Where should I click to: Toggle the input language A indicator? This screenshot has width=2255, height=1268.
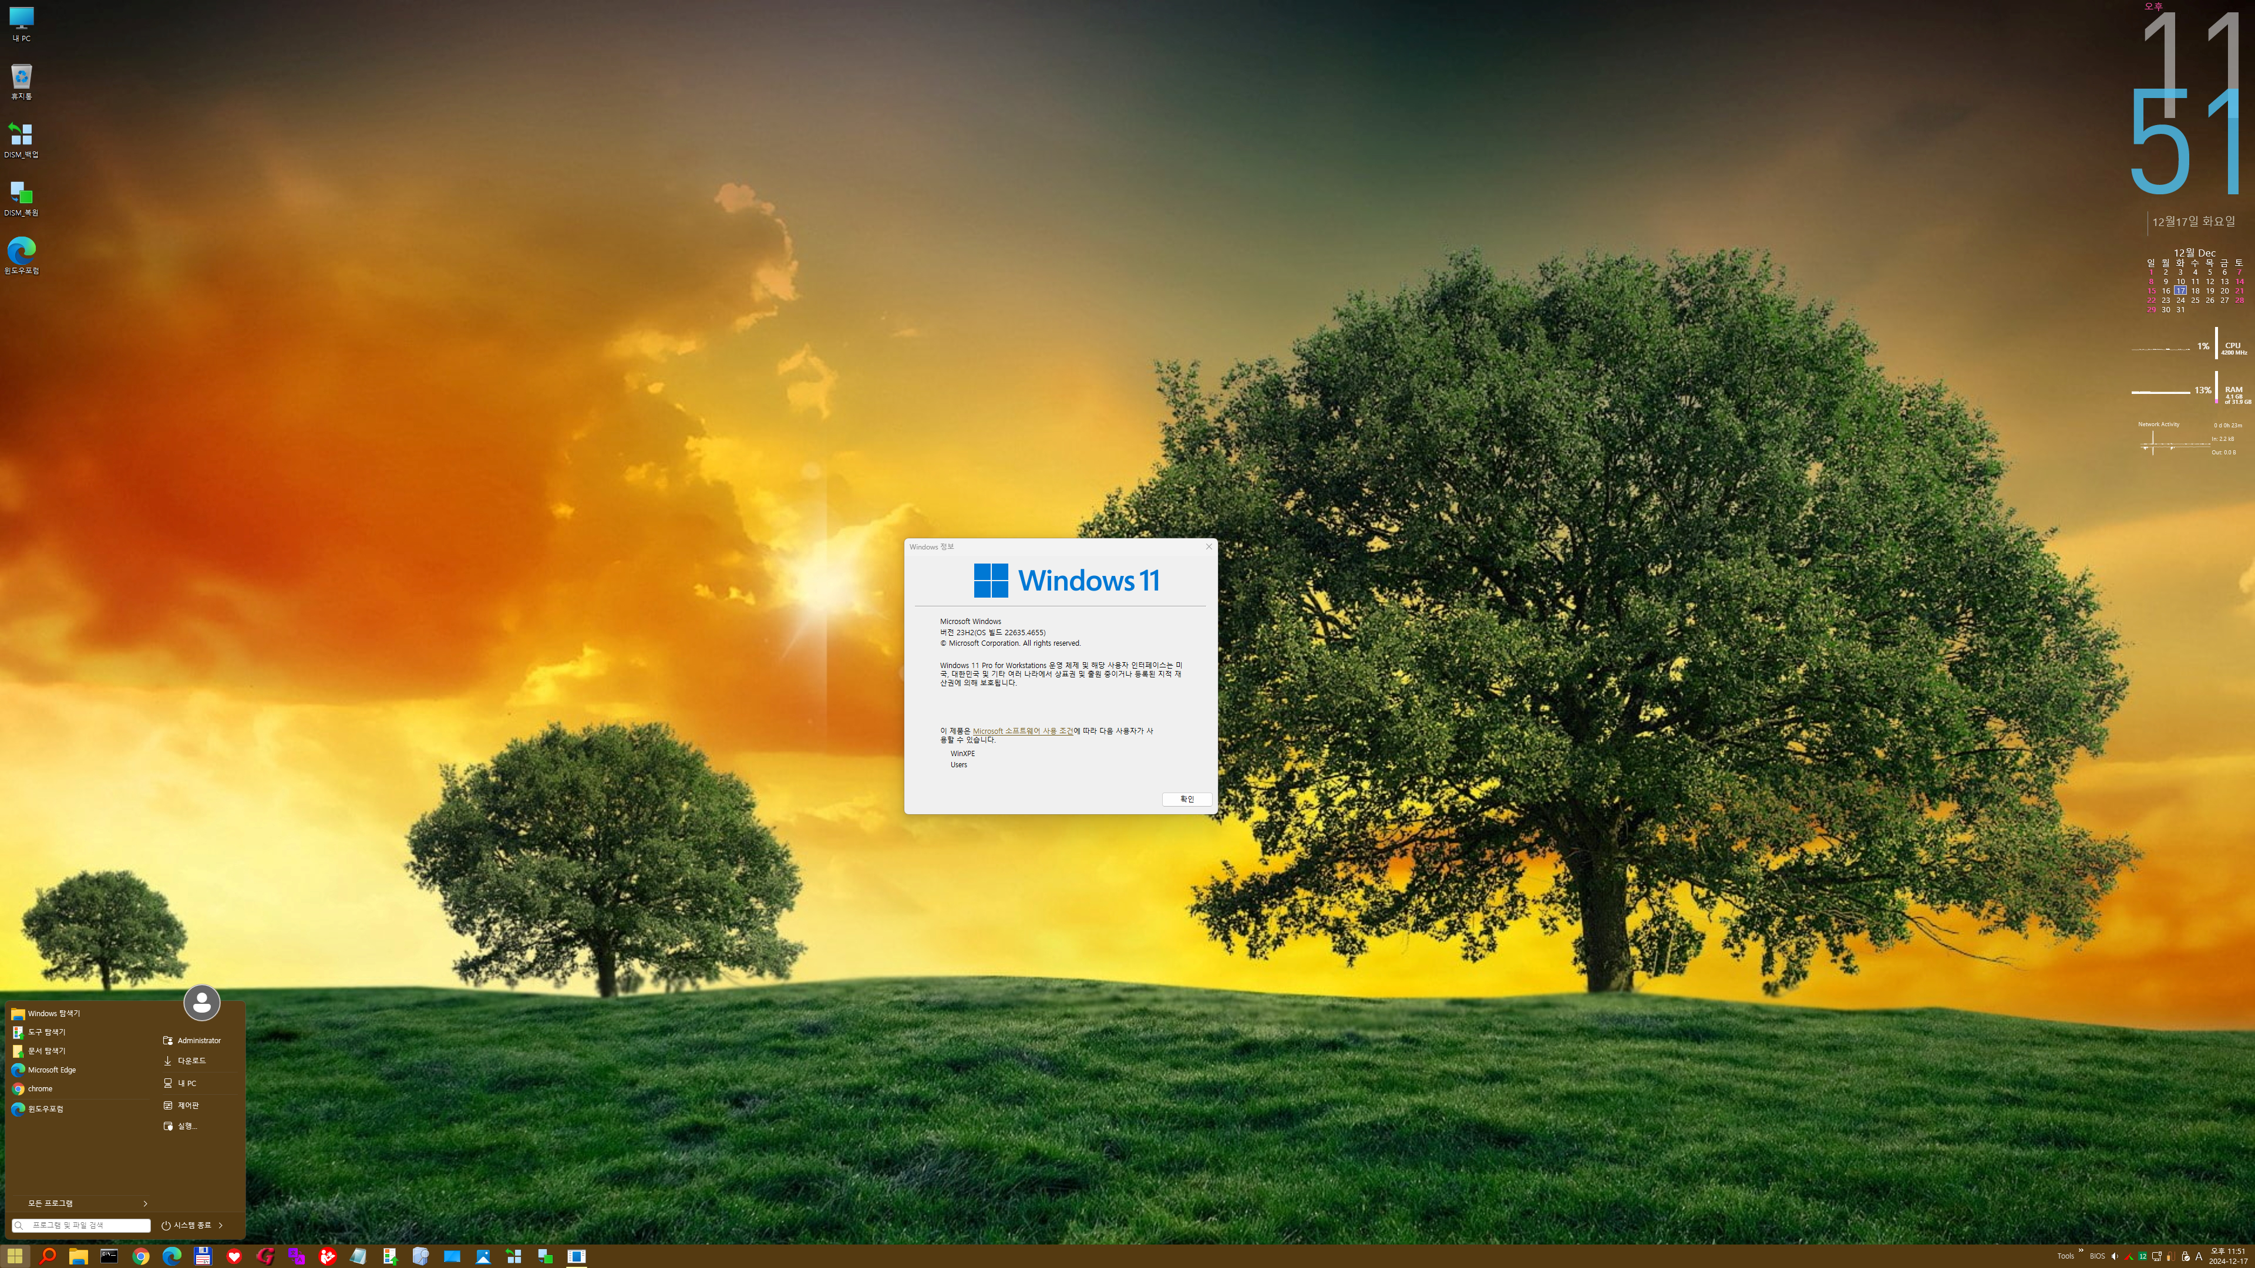(2199, 1257)
